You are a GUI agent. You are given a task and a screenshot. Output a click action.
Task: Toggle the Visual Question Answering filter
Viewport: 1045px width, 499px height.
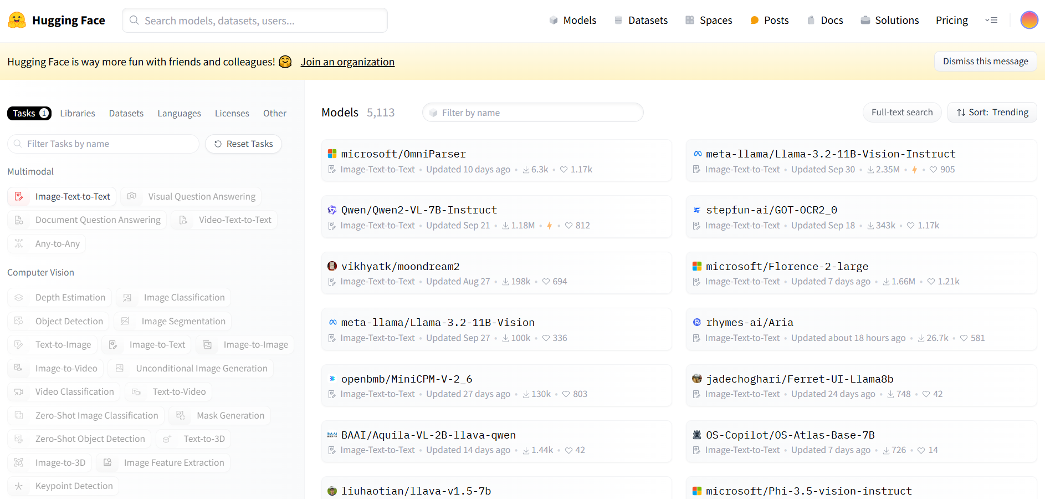[191, 196]
